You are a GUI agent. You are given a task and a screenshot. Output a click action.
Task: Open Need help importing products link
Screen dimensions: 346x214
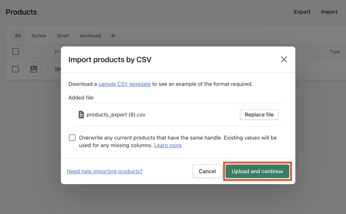coord(105,171)
